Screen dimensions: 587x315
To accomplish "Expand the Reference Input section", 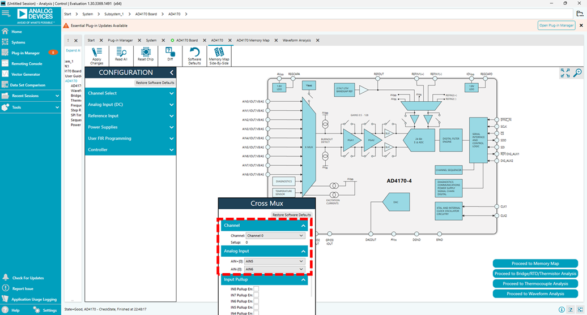I will click(x=130, y=116).
